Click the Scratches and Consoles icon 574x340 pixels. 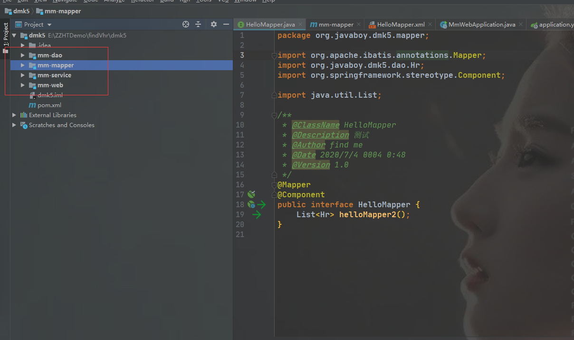pyautogui.click(x=24, y=125)
